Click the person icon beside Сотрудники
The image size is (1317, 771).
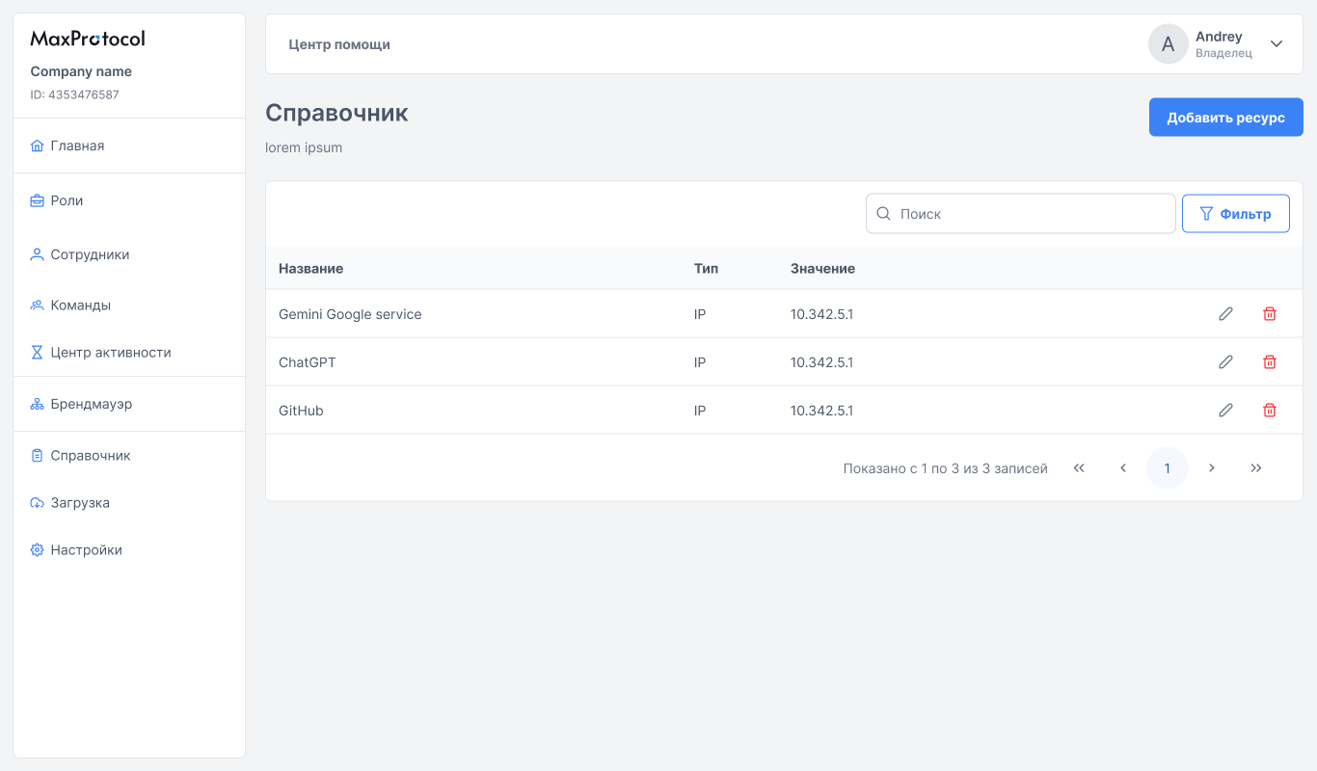click(x=38, y=254)
